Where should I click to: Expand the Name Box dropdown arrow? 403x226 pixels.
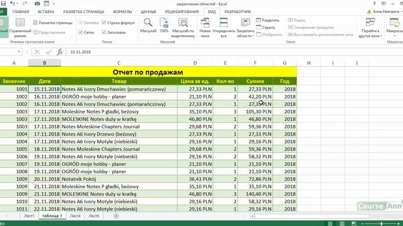tap(19, 51)
